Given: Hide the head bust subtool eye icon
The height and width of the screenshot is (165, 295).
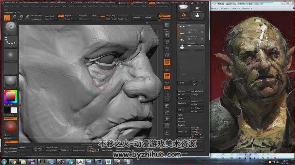Looking at the screenshot, I should point(202,46).
